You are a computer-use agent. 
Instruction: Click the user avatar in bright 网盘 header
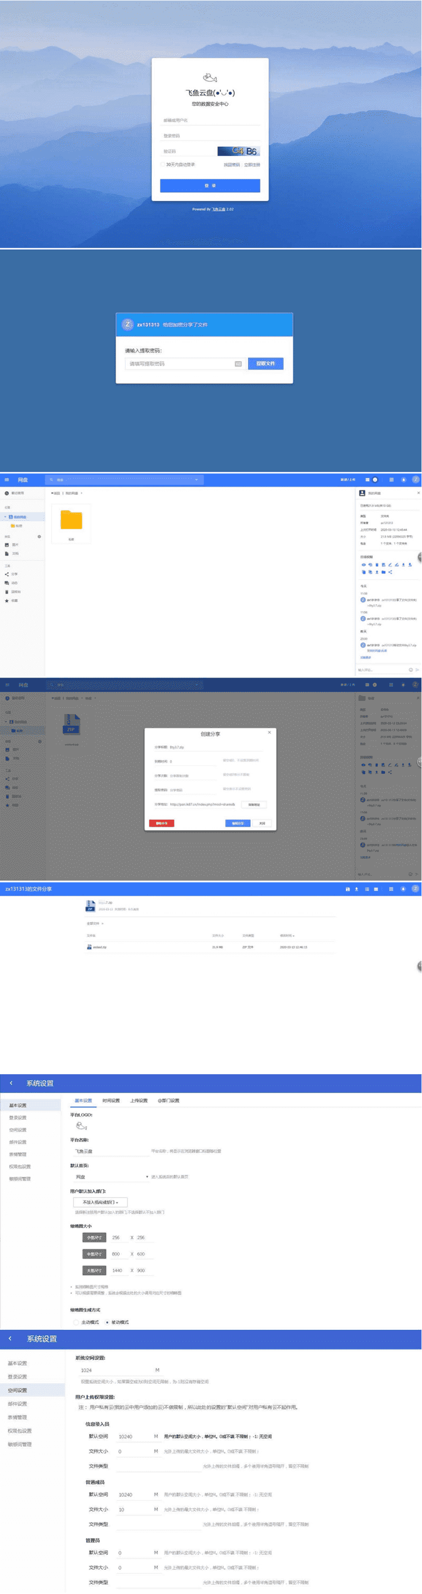[416, 480]
